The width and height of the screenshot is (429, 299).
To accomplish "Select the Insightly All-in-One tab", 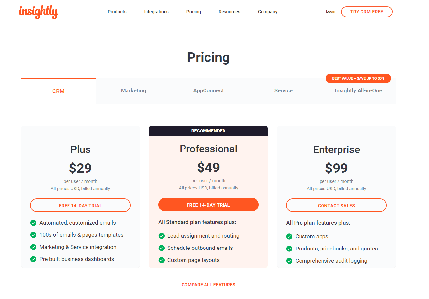I will [358, 90].
